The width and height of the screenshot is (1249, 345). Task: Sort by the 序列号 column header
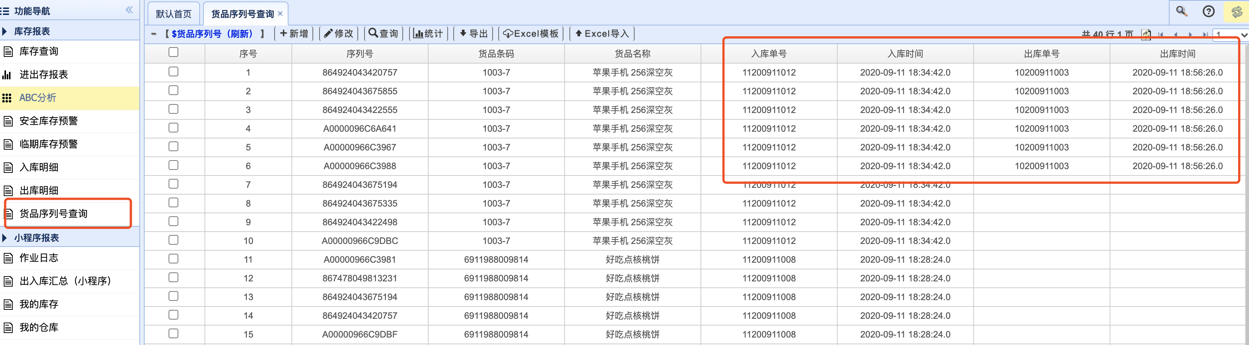tap(360, 53)
